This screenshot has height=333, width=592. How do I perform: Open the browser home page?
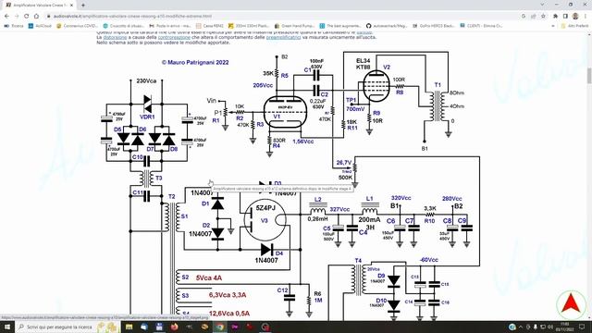point(36,17)
